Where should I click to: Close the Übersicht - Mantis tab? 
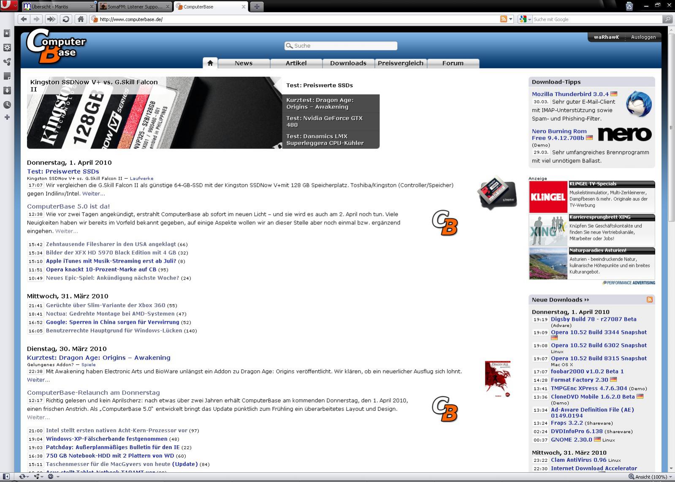coord(92,7)
